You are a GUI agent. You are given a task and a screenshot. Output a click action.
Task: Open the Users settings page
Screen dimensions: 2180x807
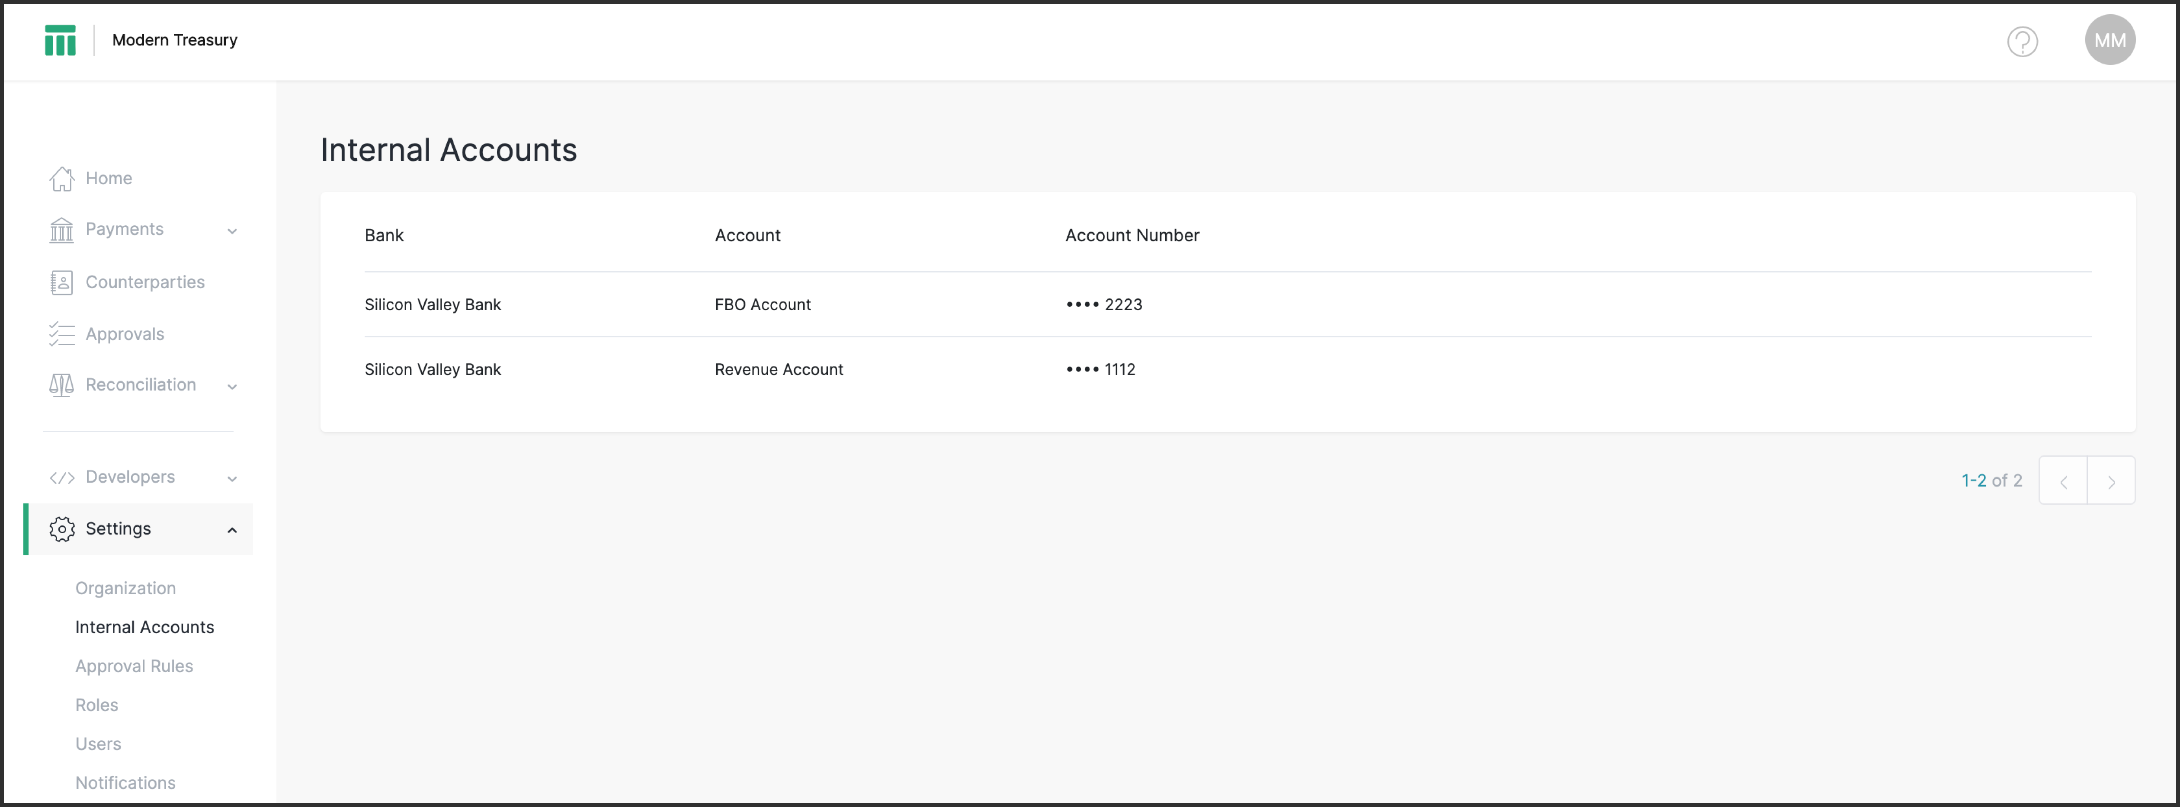(x=98, y=743)
